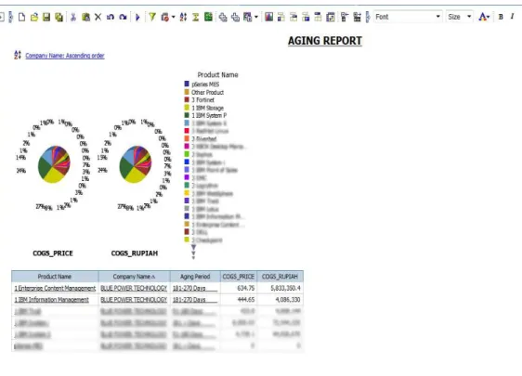Select the Product Name column header
The image size is (522, 376).
(55, 277)
